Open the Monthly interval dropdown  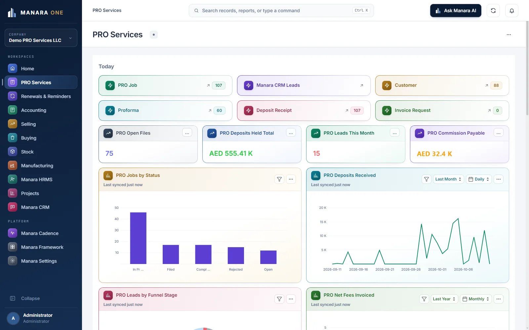click(476, 299)
